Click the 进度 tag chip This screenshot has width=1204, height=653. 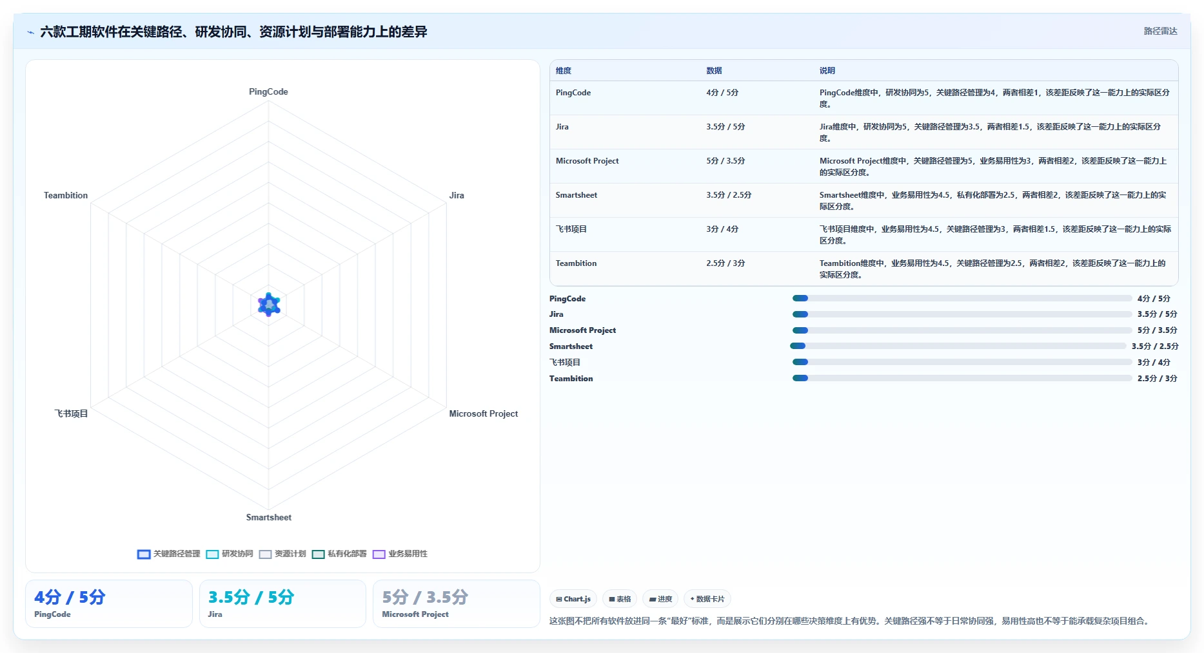coord(660,599)
